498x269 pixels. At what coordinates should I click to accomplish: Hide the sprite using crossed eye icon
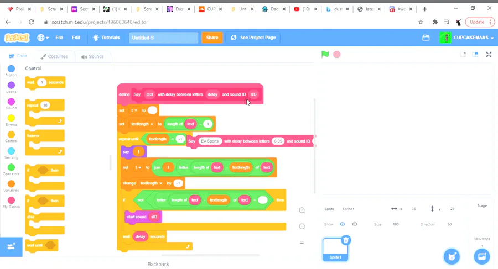click(x=355, y=224)
